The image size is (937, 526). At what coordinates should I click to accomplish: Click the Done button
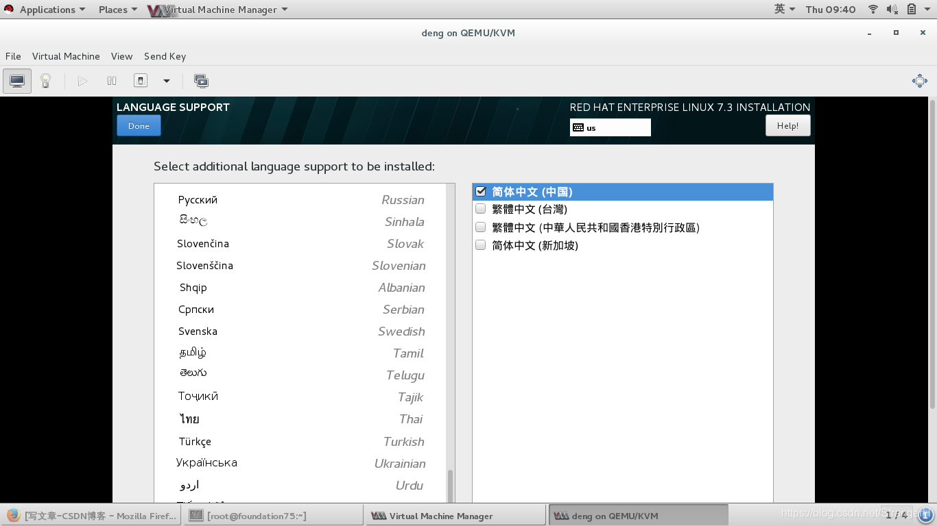[139, 125]
